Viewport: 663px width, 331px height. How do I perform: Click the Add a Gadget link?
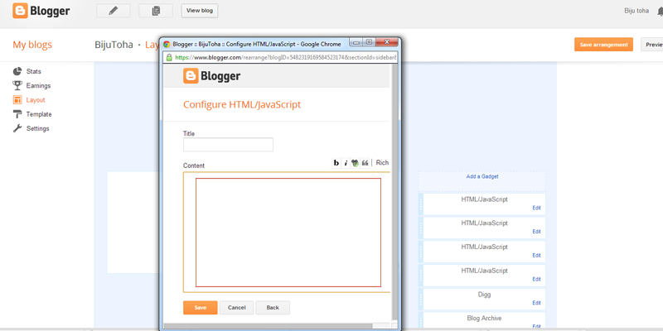[482, 176]
